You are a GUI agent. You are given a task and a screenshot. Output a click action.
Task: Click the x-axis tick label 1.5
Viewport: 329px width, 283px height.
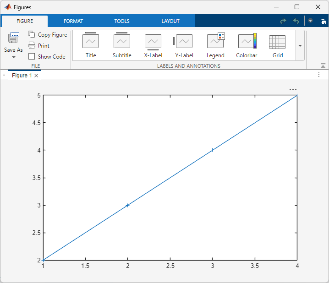85,266
